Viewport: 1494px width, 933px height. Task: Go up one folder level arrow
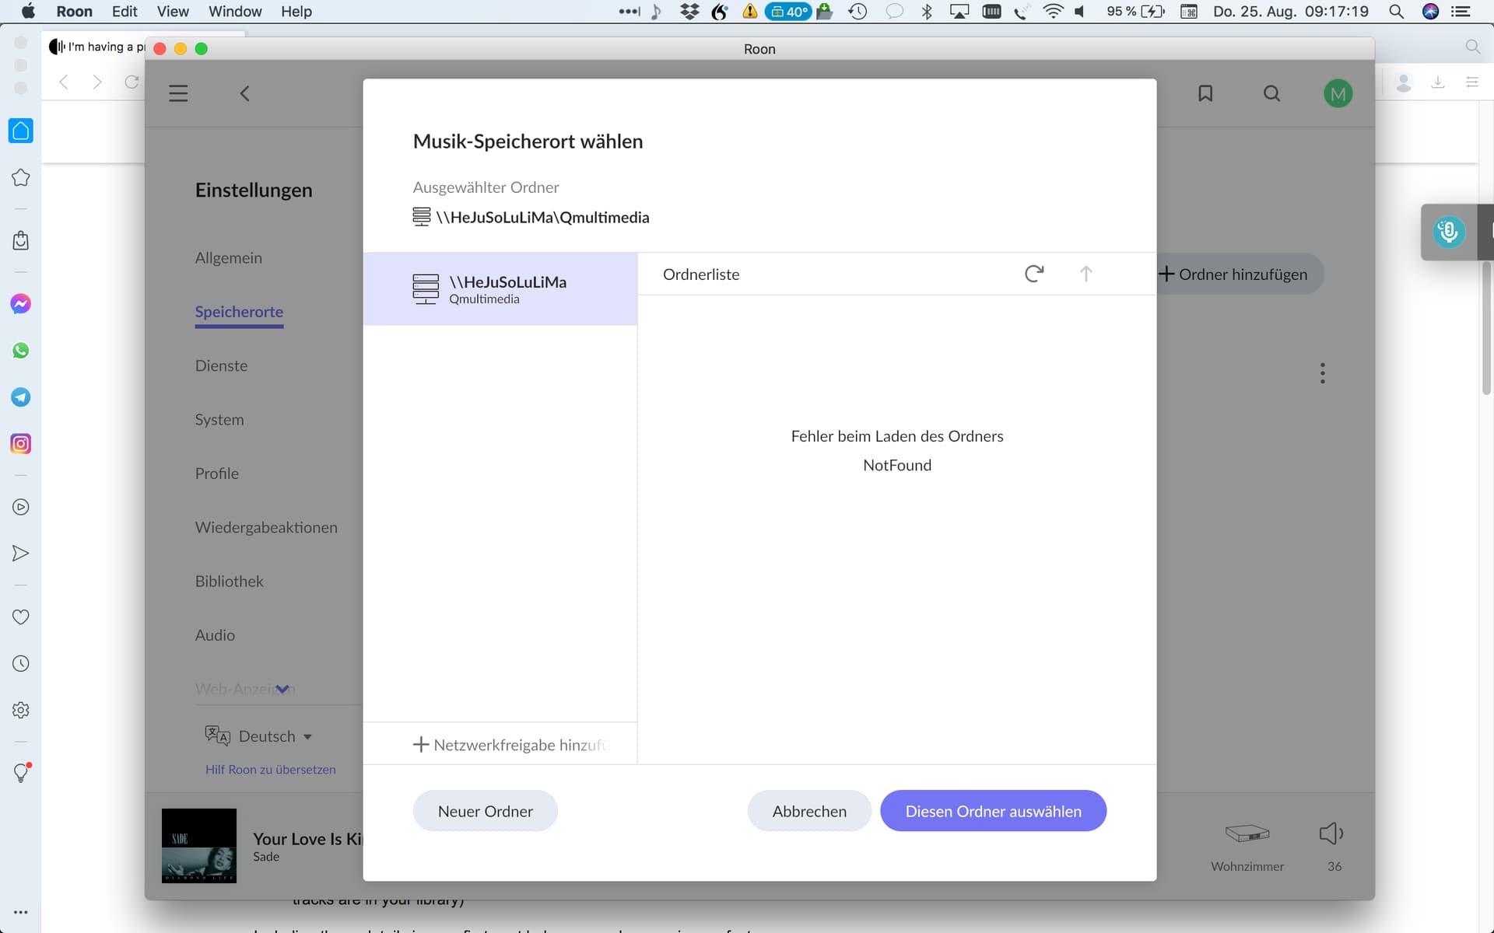coord(1085,274)
